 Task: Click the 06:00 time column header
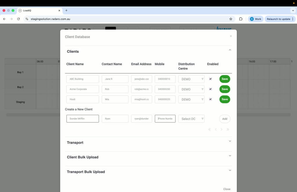(40, 61)
